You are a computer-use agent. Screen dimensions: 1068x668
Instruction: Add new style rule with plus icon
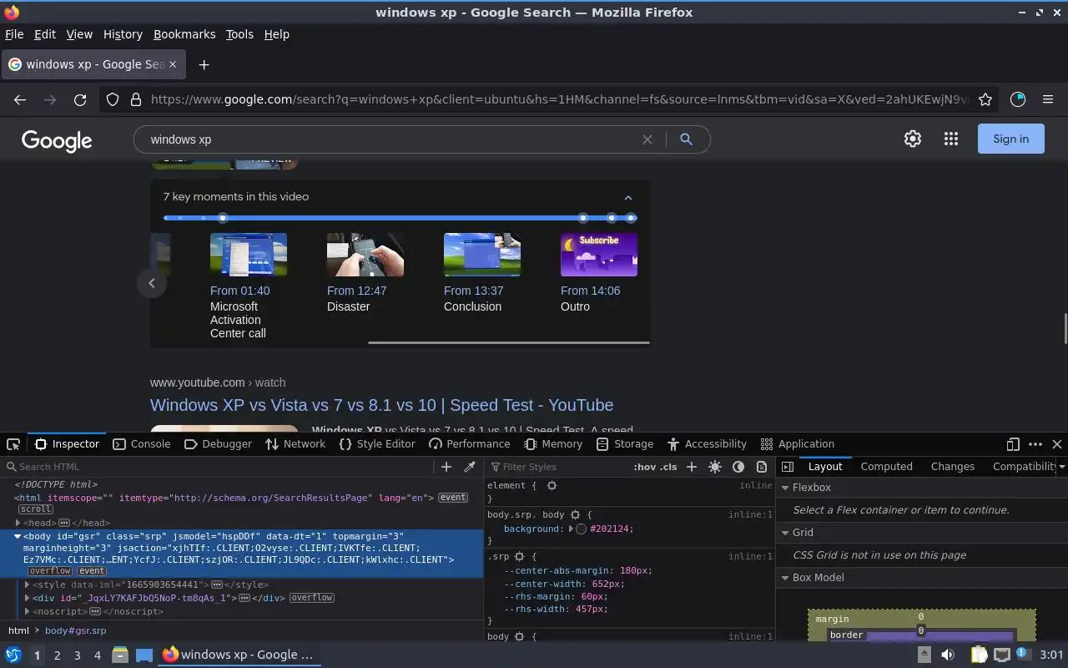click(x=692, y=467)
